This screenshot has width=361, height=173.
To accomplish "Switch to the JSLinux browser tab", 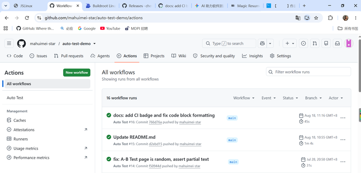I will 26,6.
